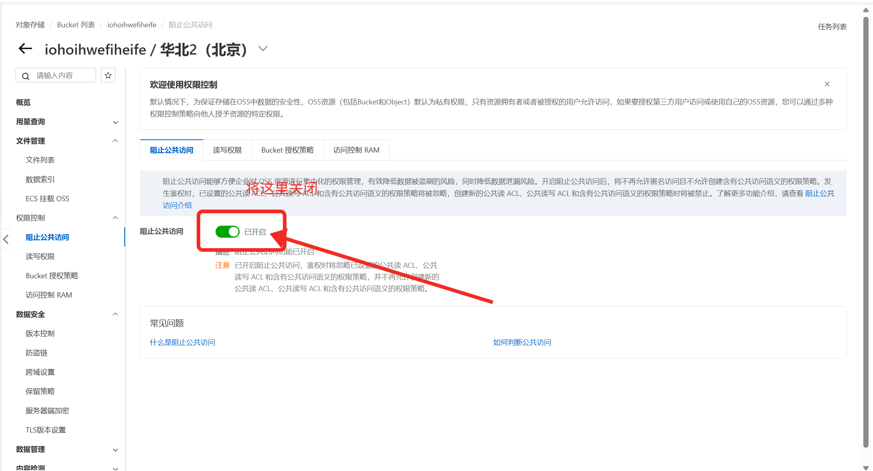This screenshot has width=873, height=471.
Task: Open the region dropdown beside 华北2（北京）
Action: 263,49
